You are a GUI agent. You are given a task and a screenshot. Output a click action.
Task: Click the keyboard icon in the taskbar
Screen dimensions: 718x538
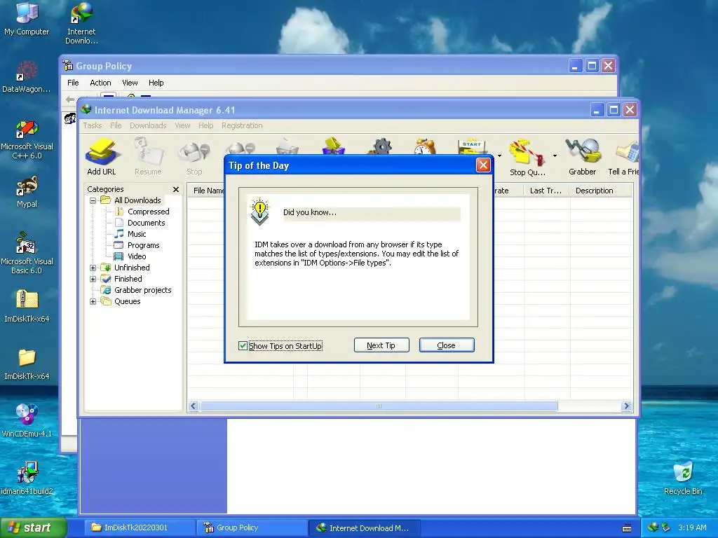(627, 528)
